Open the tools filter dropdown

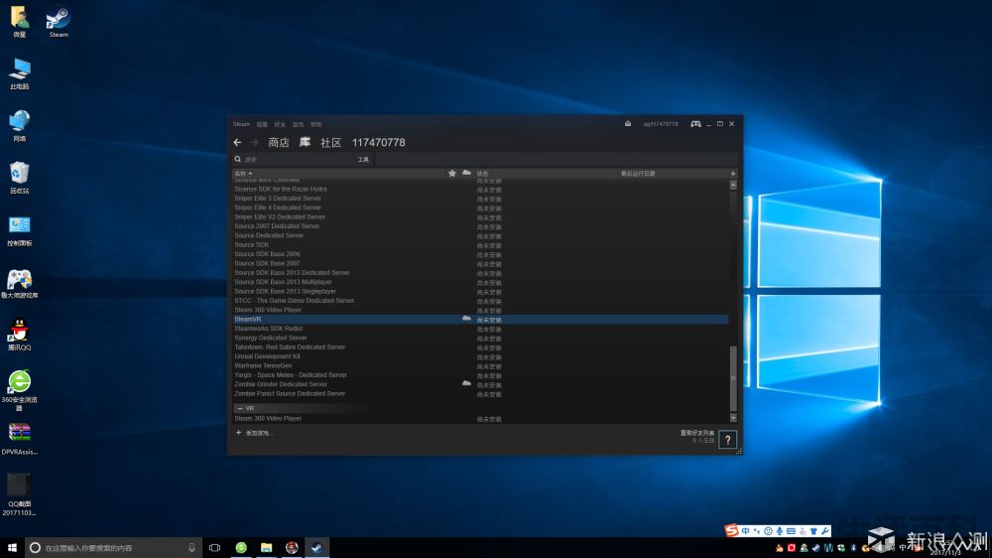[363, 160]
